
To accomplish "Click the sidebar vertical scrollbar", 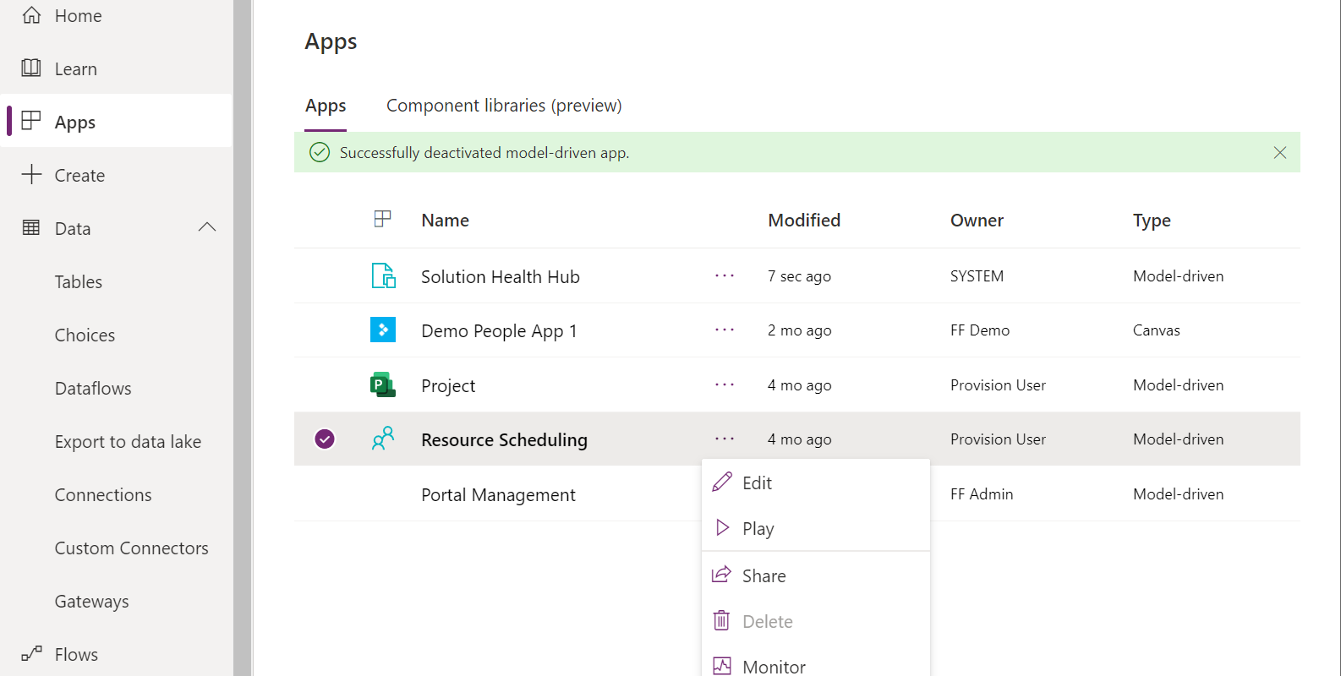I will point(243,338).
